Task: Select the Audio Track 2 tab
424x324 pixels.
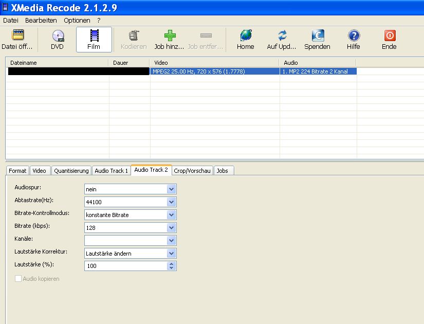Action: pyautogui.click(x=151, y=170)
